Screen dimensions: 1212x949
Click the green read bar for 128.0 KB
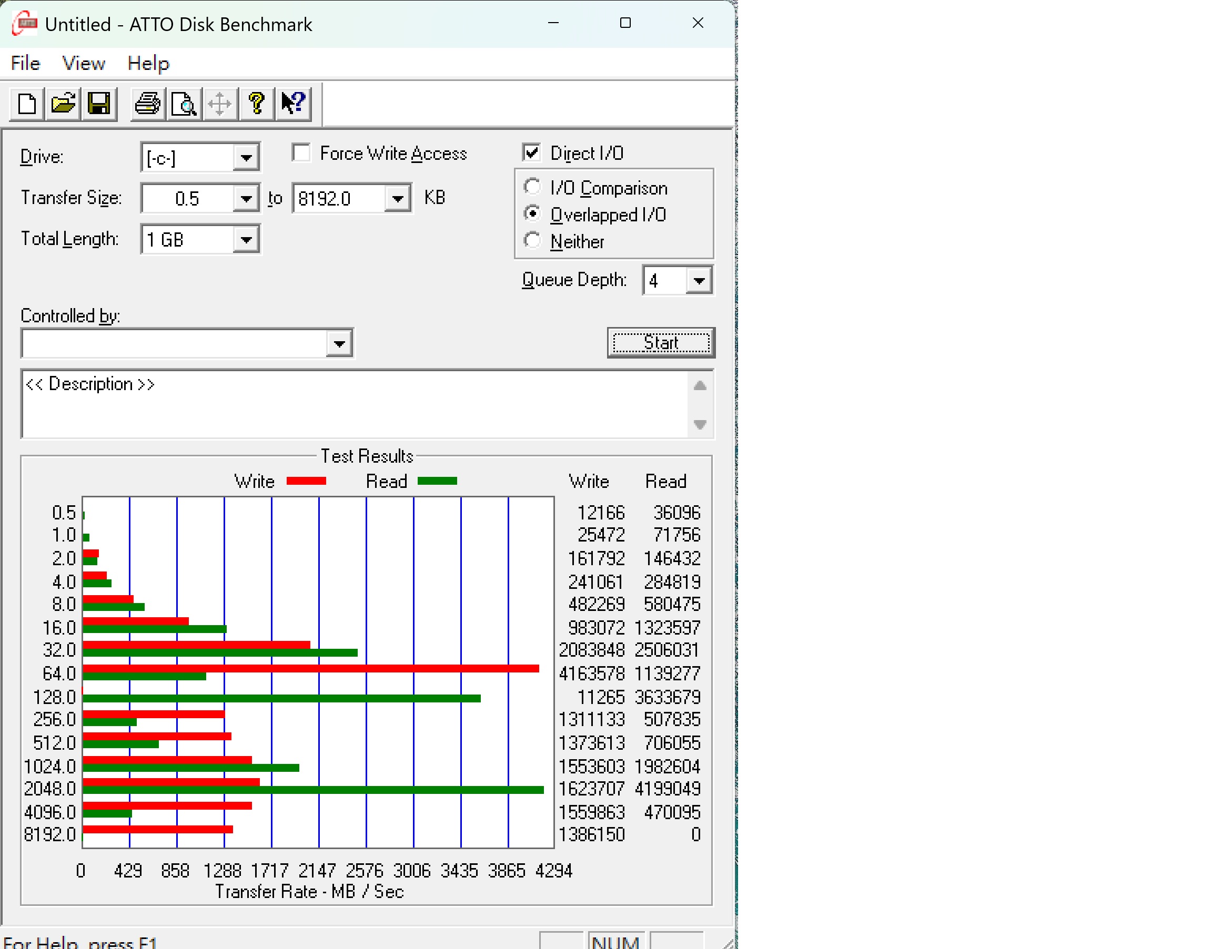click(282, 699)
